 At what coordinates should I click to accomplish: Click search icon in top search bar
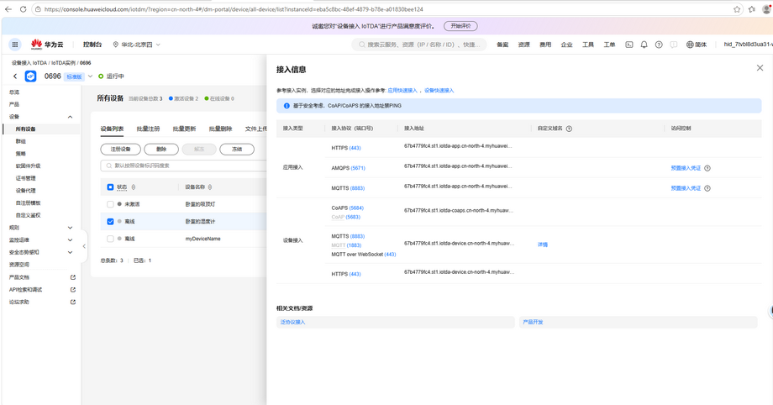click(x=362, y=45)
